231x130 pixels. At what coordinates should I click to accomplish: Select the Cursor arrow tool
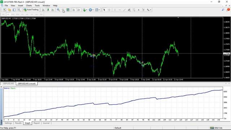click(104, 10)
